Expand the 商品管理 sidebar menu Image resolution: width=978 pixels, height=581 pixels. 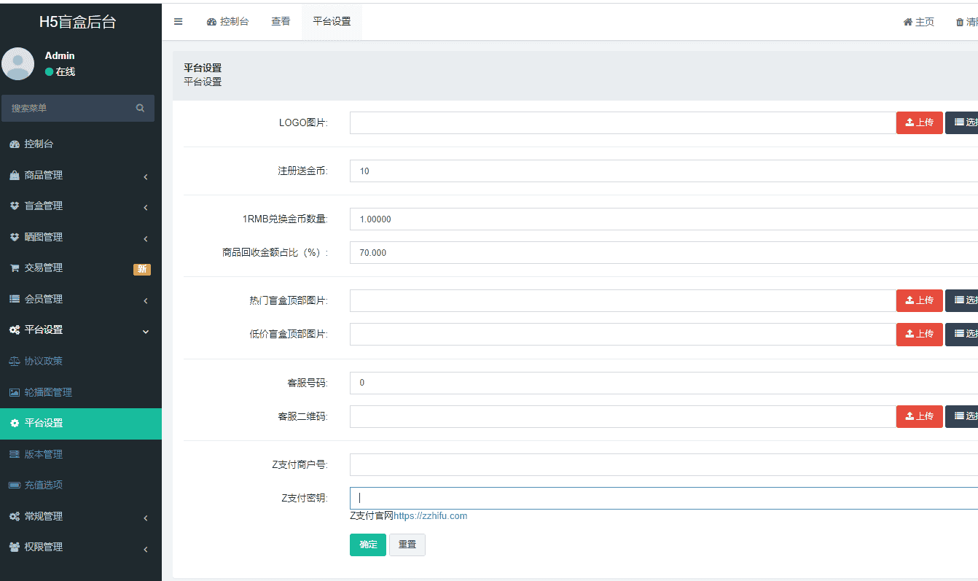point(44,175)
